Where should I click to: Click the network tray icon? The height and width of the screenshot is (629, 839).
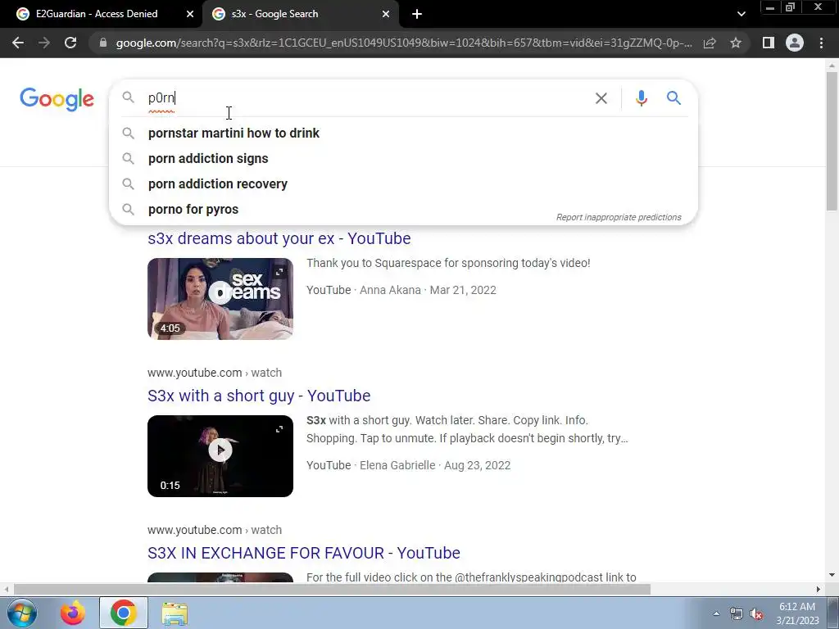pyautogui.click(x=737, y=613)
